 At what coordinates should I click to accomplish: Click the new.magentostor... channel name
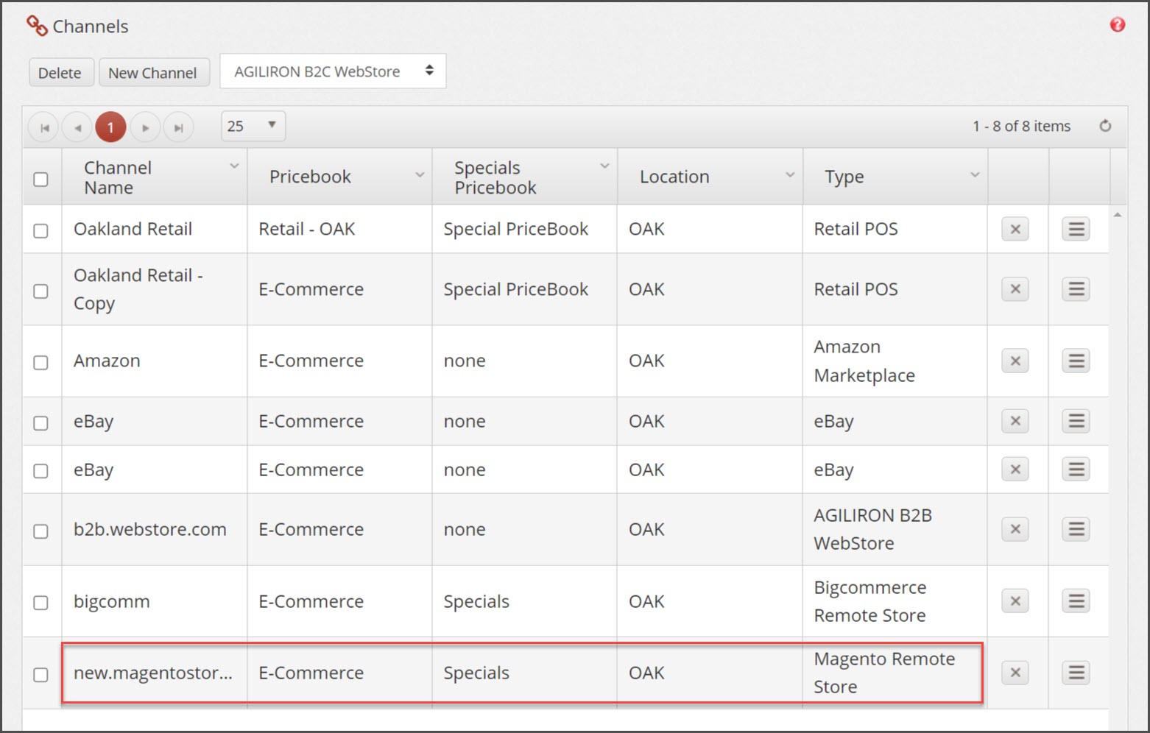coord(153,673)
